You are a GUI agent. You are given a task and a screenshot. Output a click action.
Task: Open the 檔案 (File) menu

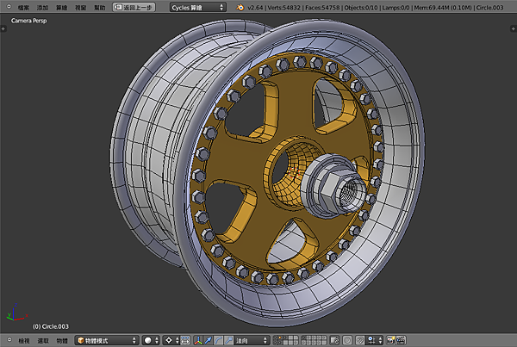[23, 7]
